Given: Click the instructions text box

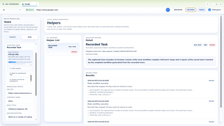Looking at the screenshot, I should click(151, 61).
